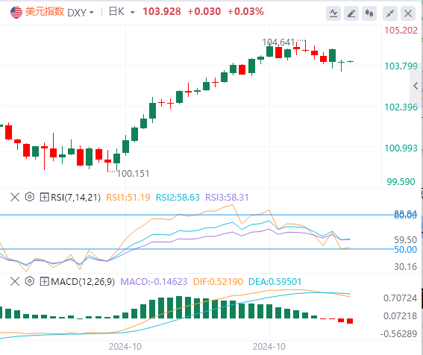Remove the RSI indicator panel
Image resolution: width=423 pixels, height=355 pixels.
(x=15, y=197)
